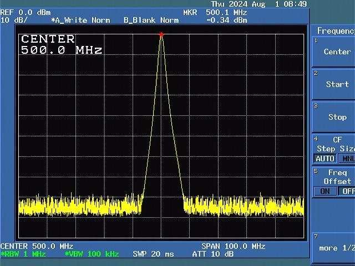Click the REF 0.0 dBm readout
The width and height of the screenshot is (355, 266).
click(x=26, y=12)
